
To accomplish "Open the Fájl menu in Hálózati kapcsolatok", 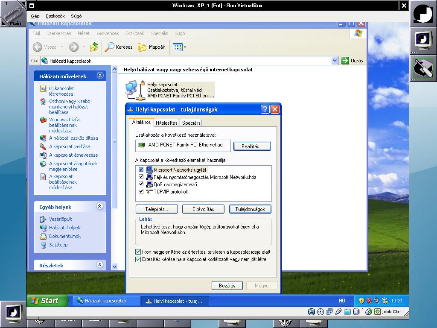I will [x=36, y=33].
